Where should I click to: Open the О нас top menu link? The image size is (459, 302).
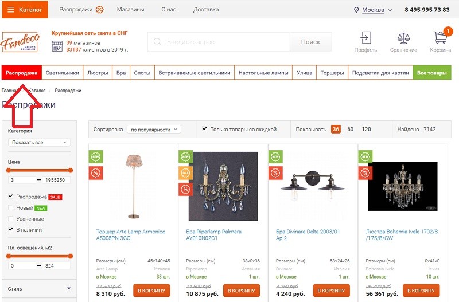(x=169, y=10)
